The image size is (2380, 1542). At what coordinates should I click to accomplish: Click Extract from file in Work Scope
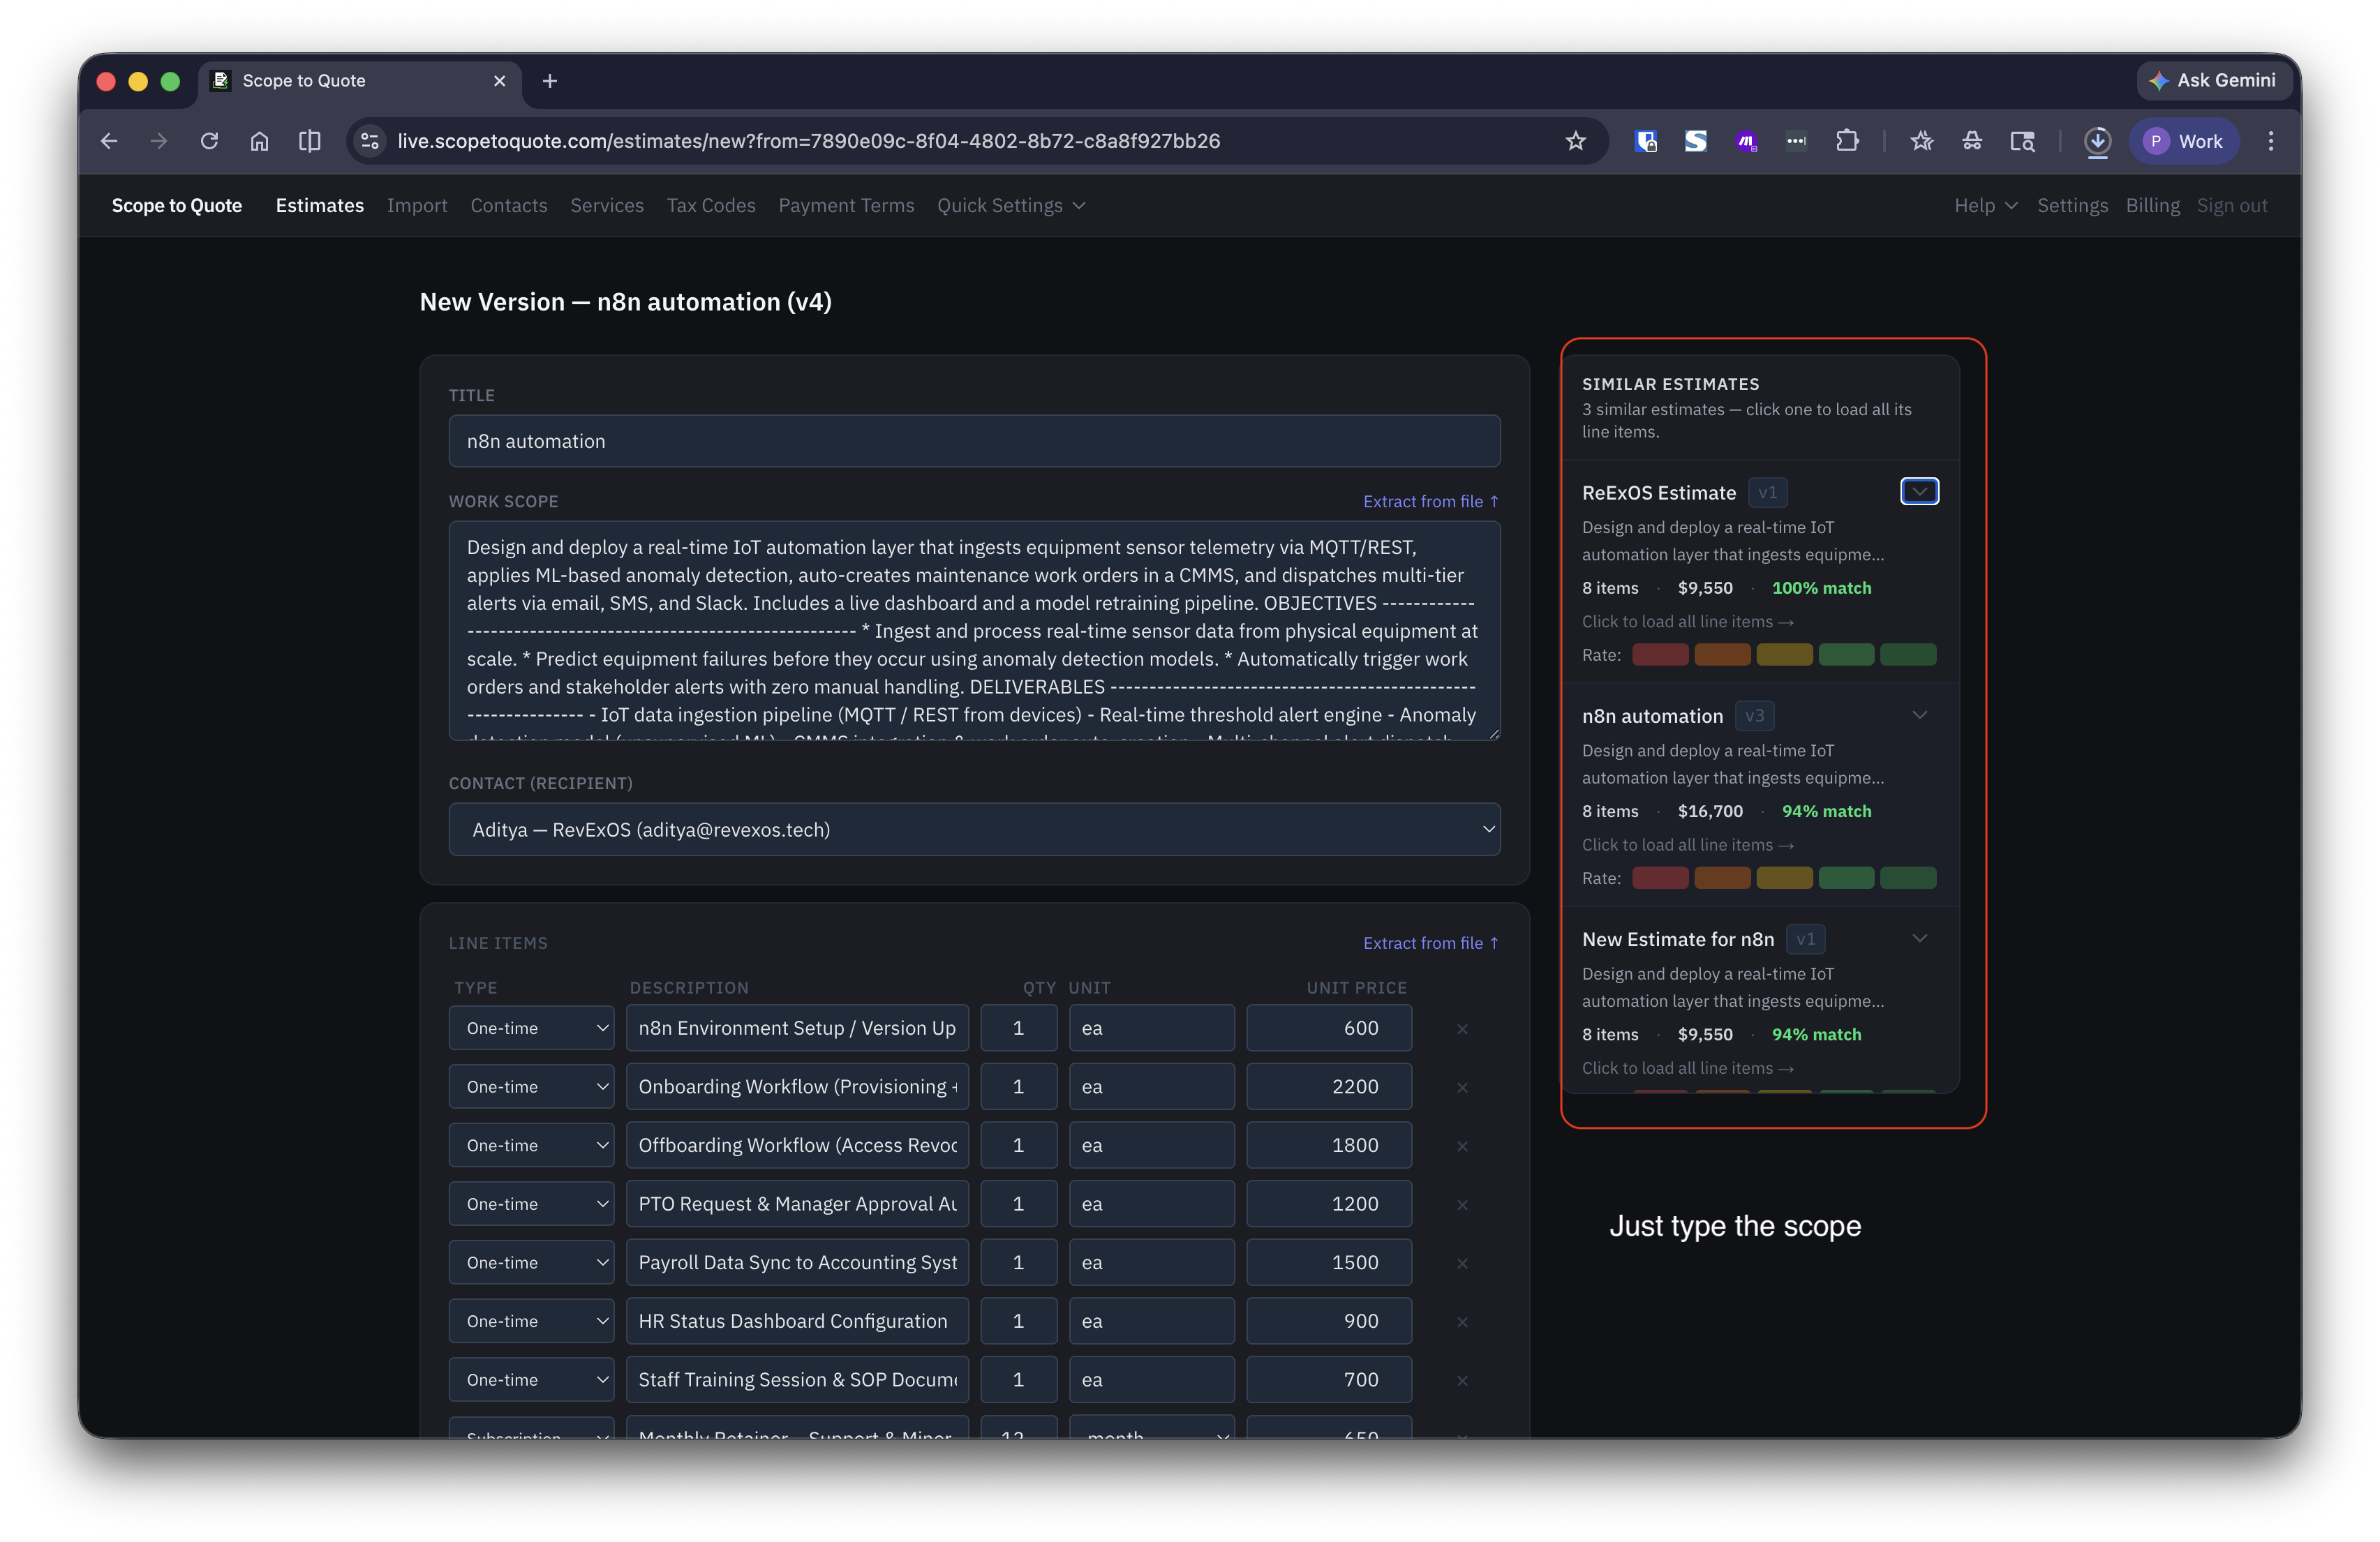click(x=1430, y=501)
